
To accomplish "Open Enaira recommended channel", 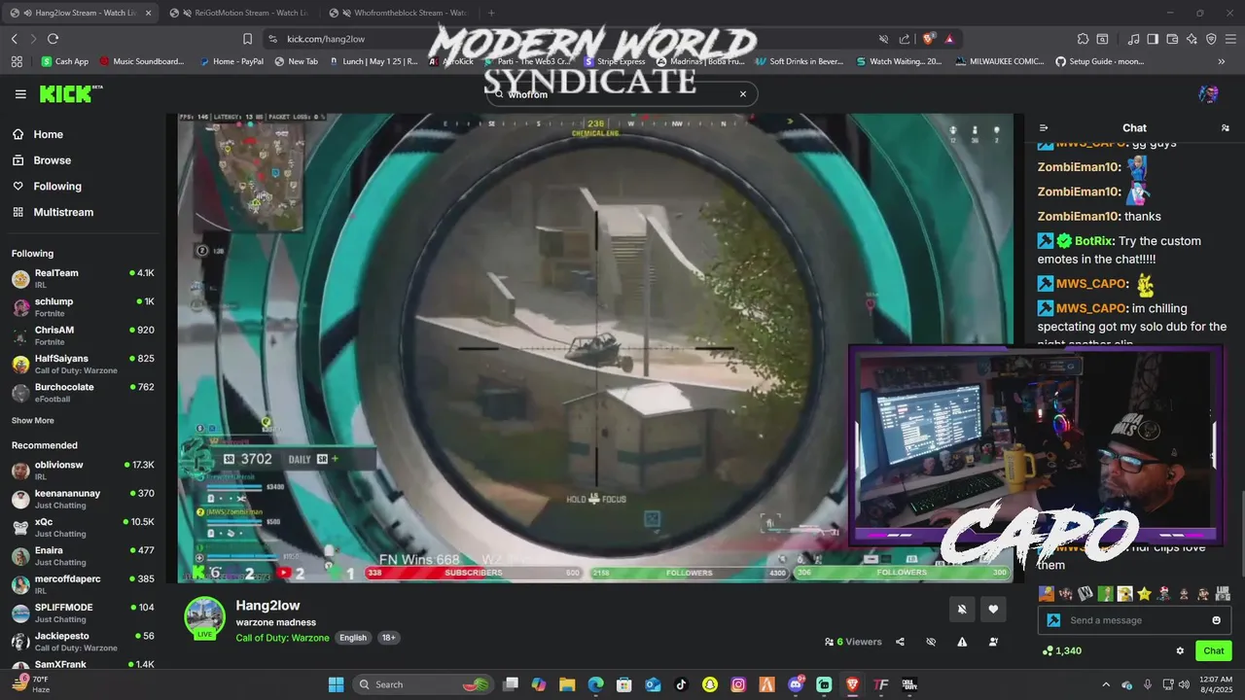I will click(x=83, y=555).
